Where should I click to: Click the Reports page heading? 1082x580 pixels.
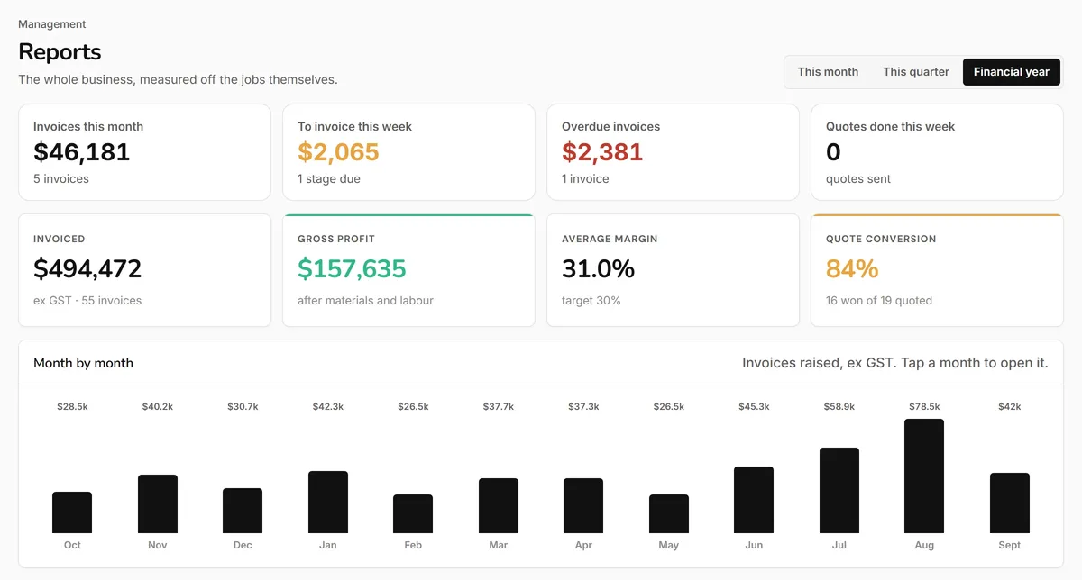[60, 52]
